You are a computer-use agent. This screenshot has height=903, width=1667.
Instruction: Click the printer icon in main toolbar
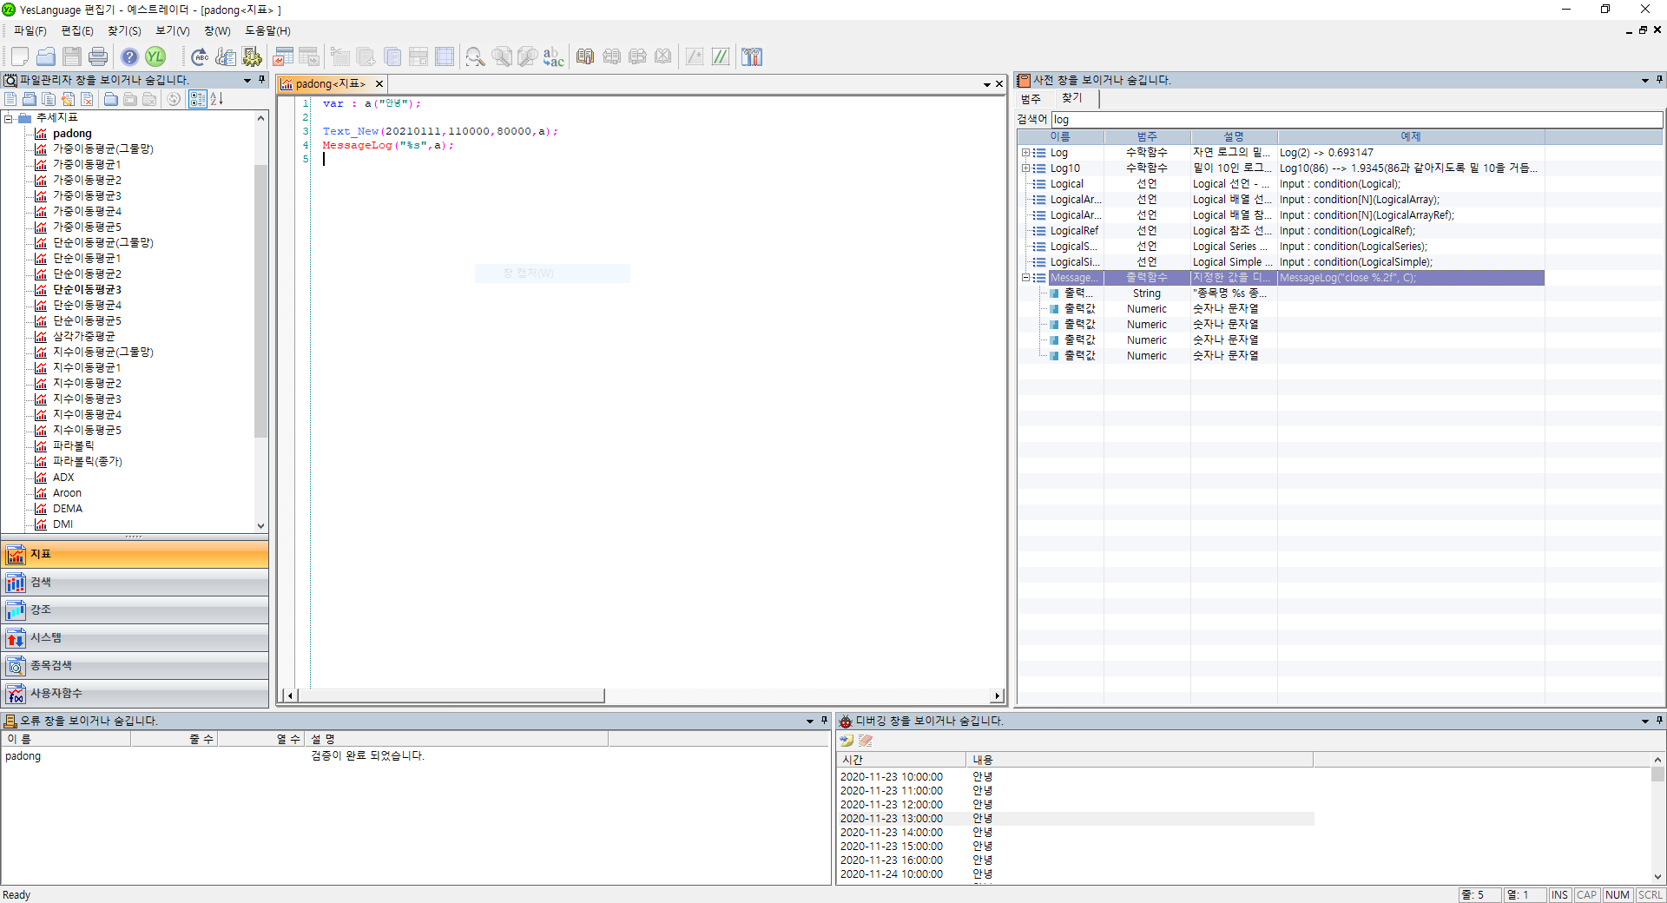tap(98, 57)
